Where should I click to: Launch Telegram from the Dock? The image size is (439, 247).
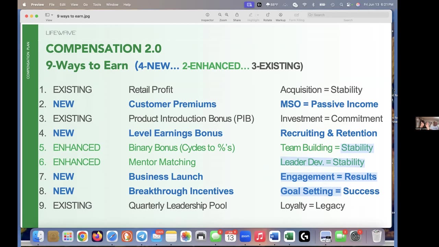pyautogui.click(x=142, y=236)
